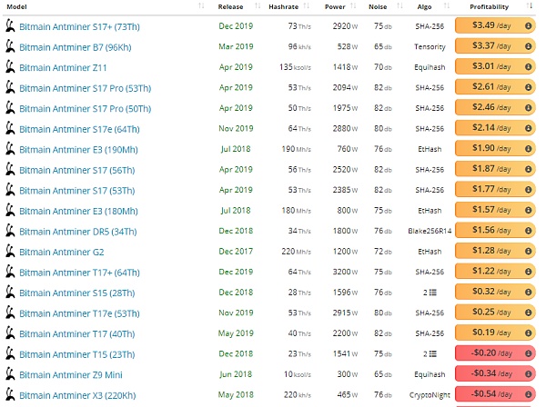Sort the table by Release column arrows
Screen dimensions: 546x407
pos(258,6)
